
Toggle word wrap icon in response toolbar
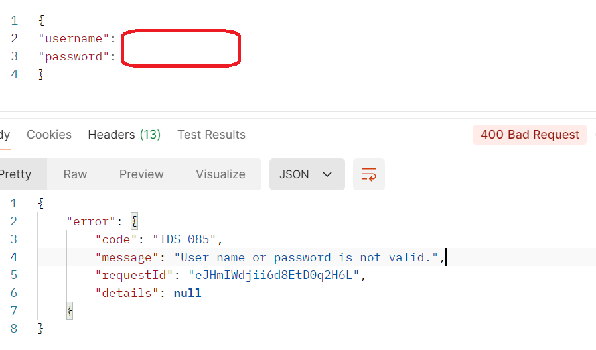pyautogui.click(x=369, y=174)
